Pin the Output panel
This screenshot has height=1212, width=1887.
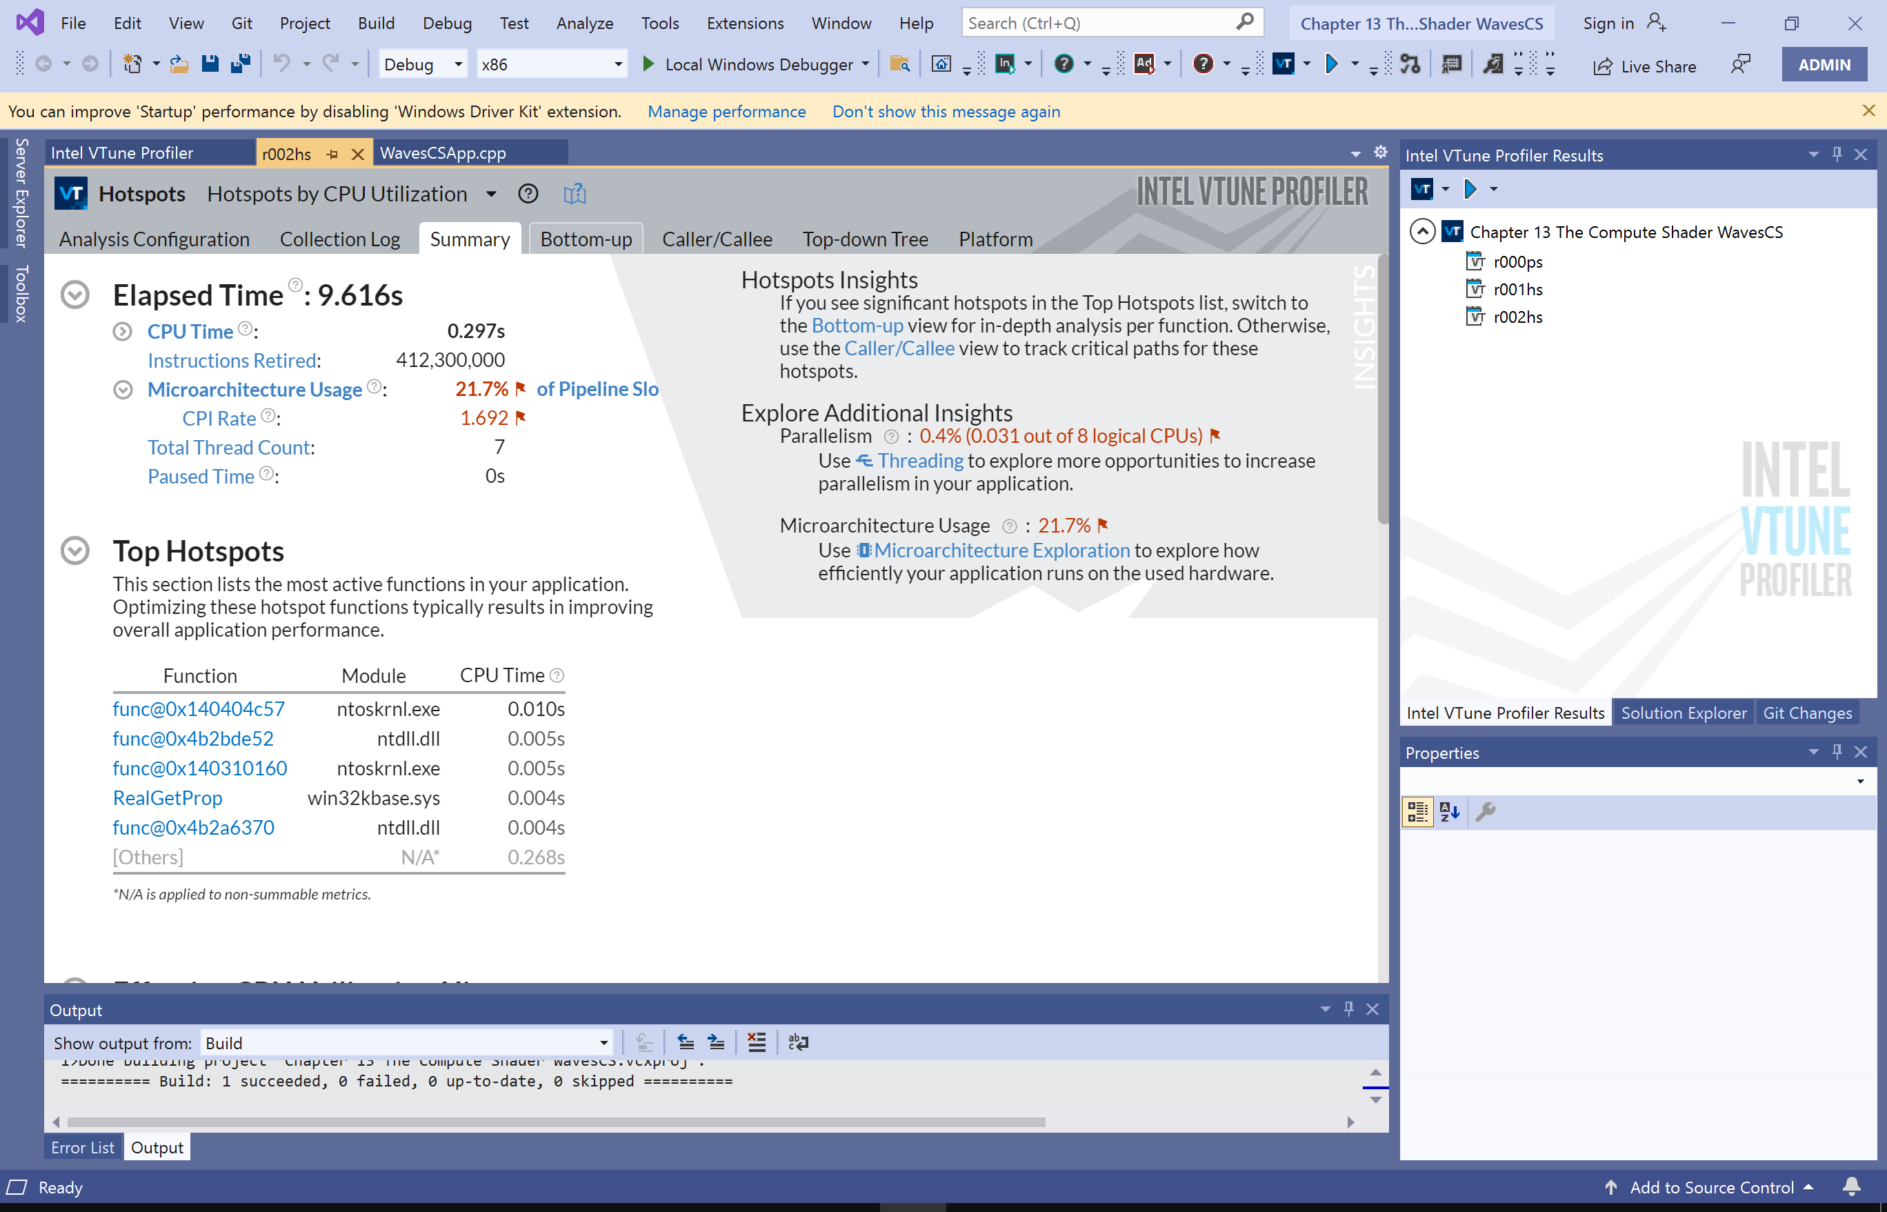click(x=1349, y=1009)
